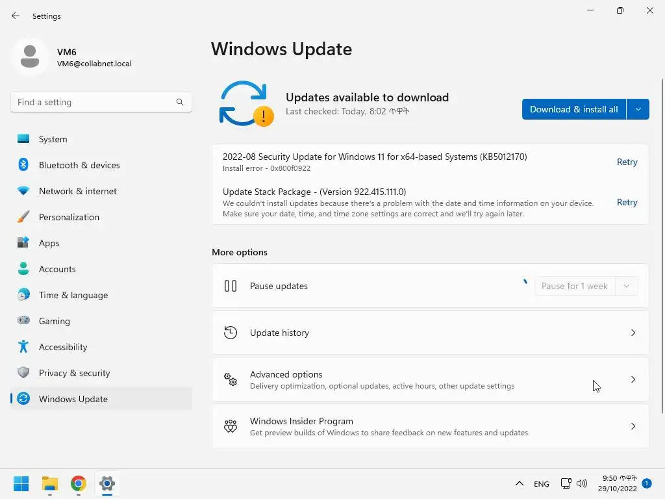Select Apps in the sidebar
The width and height of the screenshot is (665, 499).
click(101, 243)
